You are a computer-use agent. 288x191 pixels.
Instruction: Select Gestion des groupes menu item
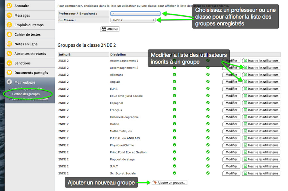point(26,94)
